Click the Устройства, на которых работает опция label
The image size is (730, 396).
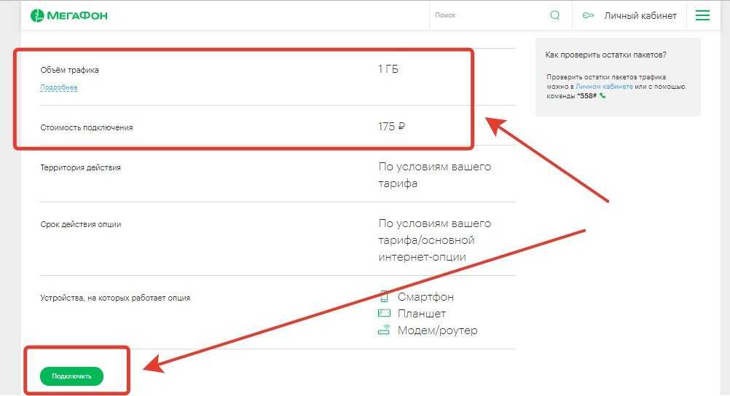115,298
